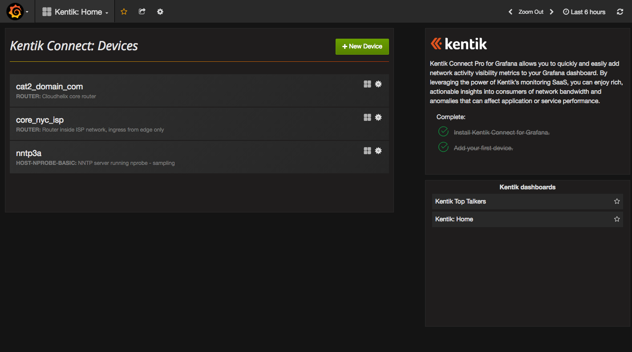
Task: Open the Last 6 hours time picker
Action: [x=584, y=12]
